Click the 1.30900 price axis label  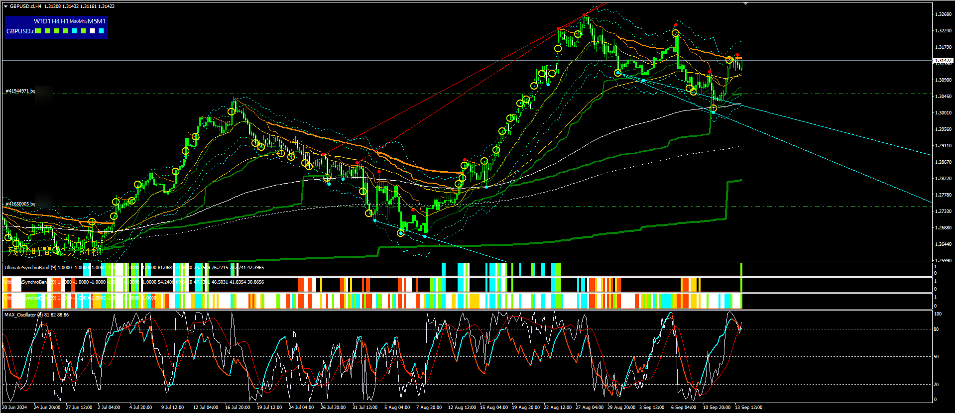point(943,80)
